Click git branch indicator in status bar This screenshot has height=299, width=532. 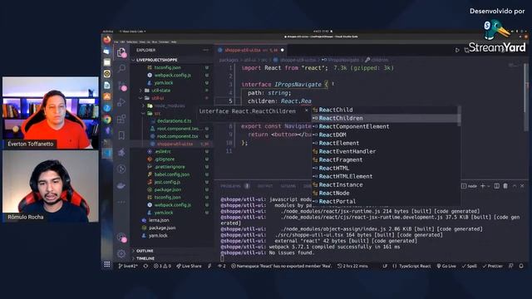point(128,266)
